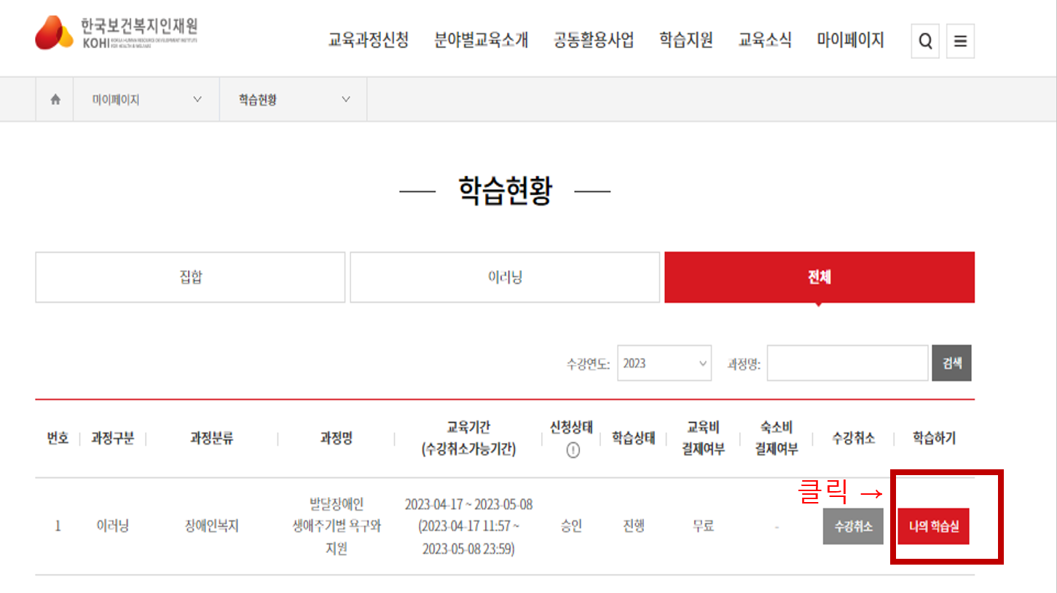Screen dimensions: 1057x593
Task: Focus the 과정명 search input field
Action: [847, 363]
